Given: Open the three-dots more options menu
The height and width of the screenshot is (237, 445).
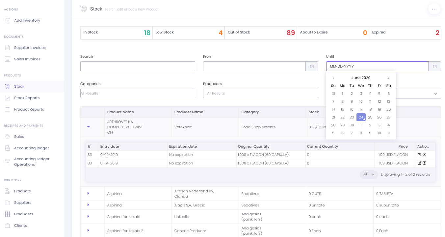Looking at the screenshot, I should click(434, 9).
